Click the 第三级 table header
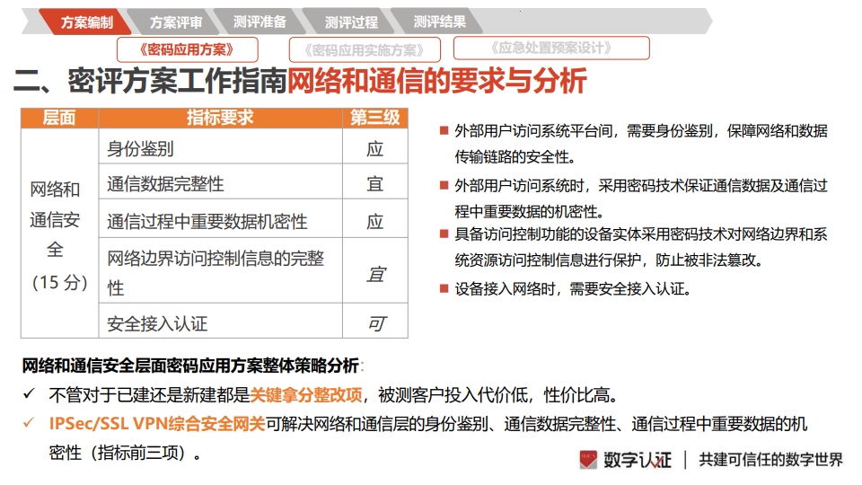The width and height of the screenshot is (862, 485). (375, 118)
